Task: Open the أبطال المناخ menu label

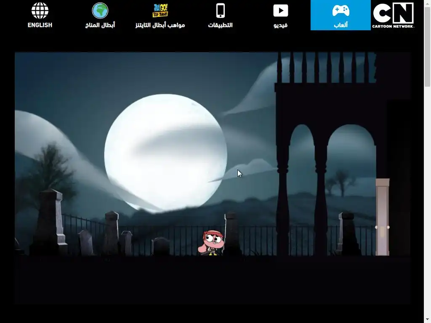Action: (x=100, y=25)
